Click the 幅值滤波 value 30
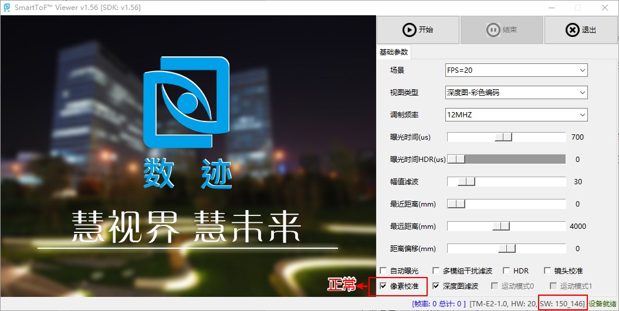619x311 pixels. pos(578,181)
